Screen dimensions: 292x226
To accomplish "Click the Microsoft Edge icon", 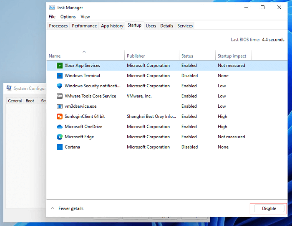I will pyautogui.click(x=60, y=137).
